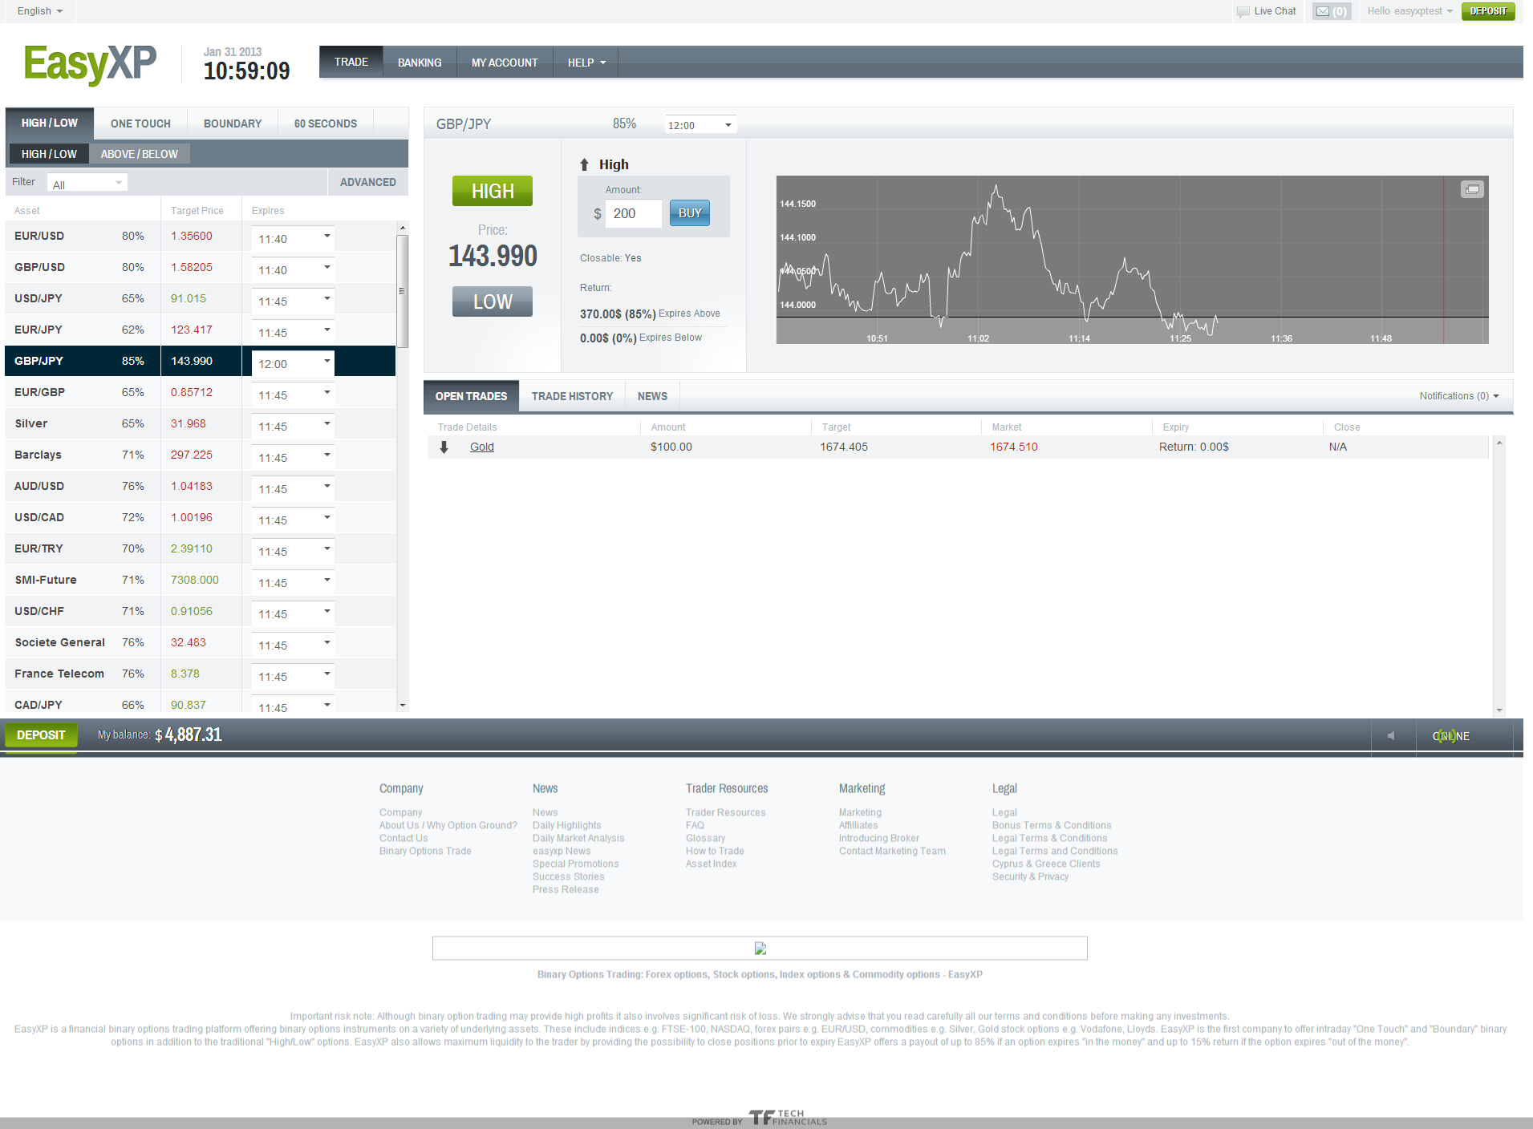Image resolution: width=1533 pixels, height=1129 pixels.
Task: Click the top right DEPOSIT button
Action: (x=1488, y=11)
